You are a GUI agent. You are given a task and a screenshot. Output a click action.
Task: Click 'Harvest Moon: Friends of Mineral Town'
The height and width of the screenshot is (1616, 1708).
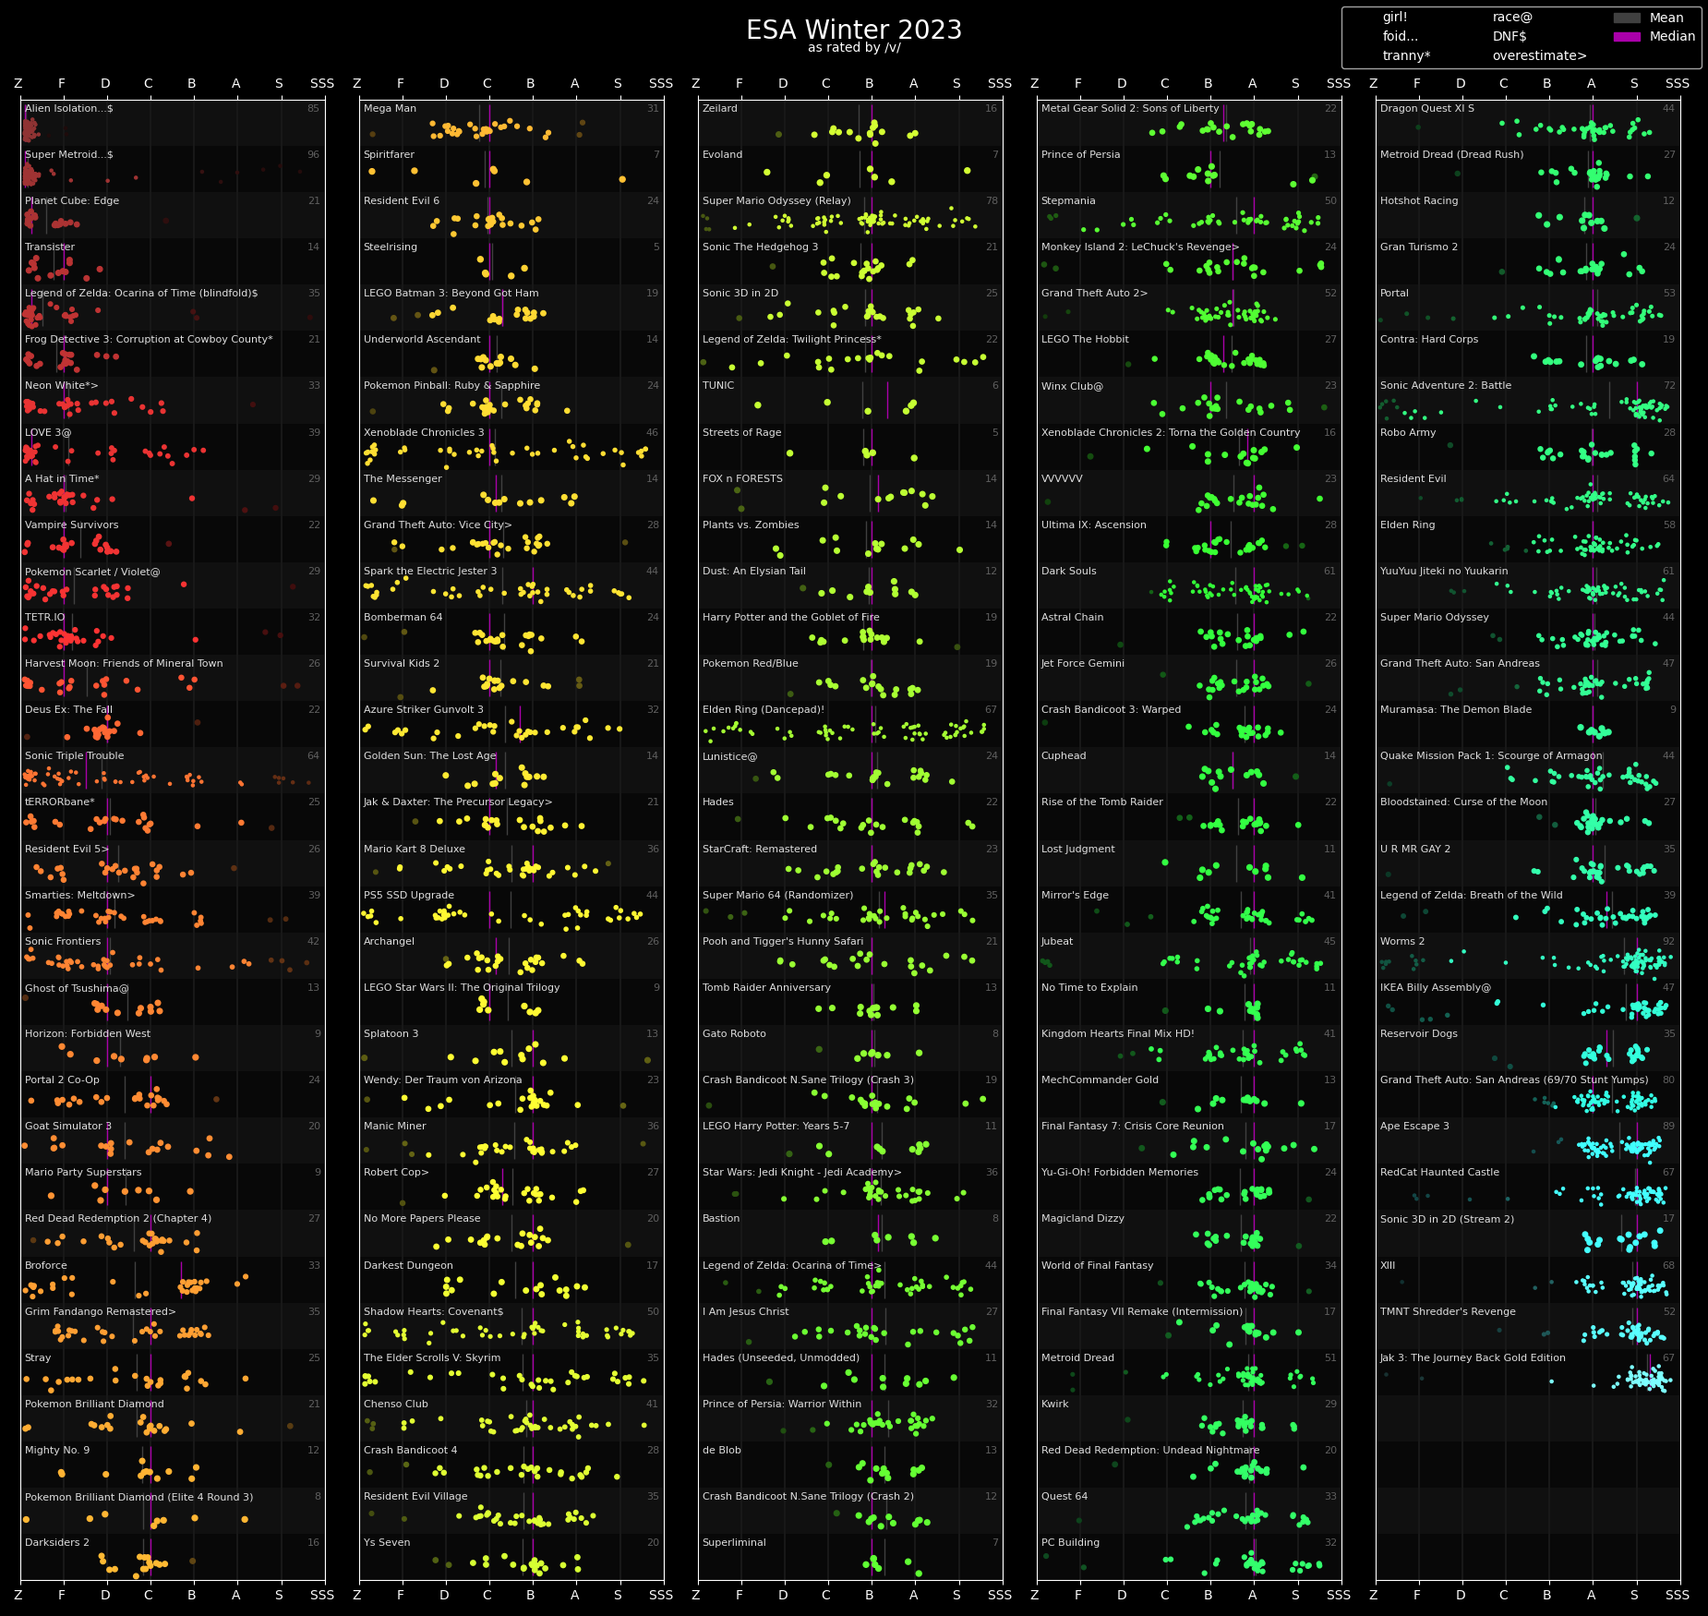click(124, 664)
